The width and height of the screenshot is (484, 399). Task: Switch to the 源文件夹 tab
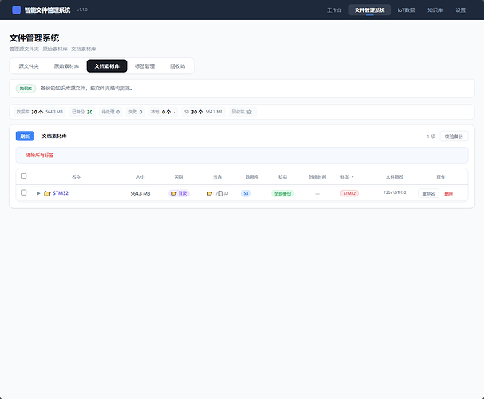(x=29, y=66)
